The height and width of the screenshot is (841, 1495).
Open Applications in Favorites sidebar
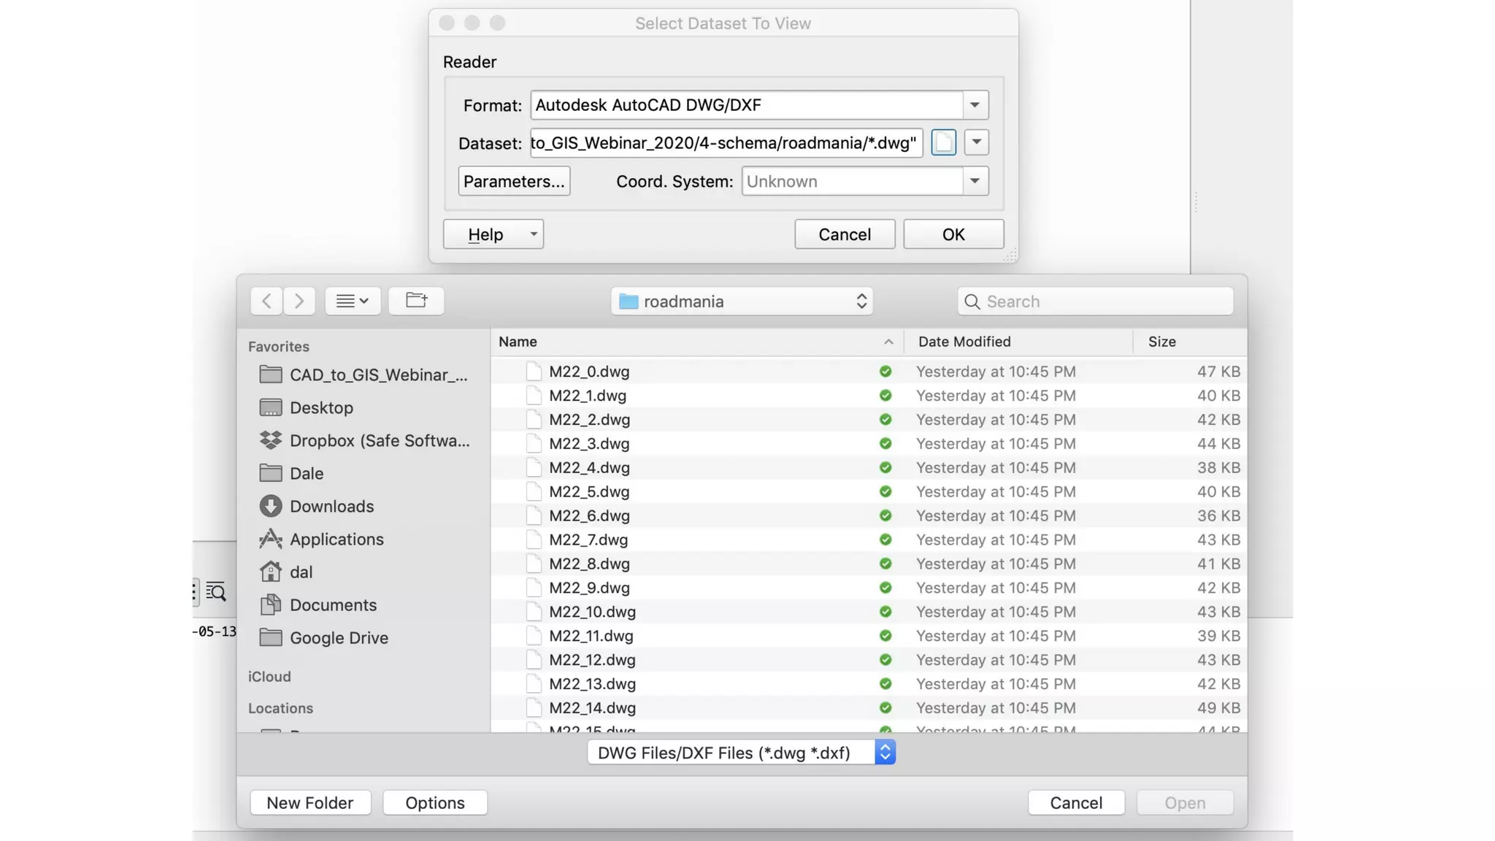point(336,539)
